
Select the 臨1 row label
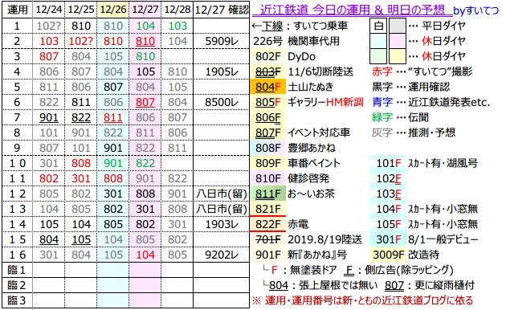[17, 270]
